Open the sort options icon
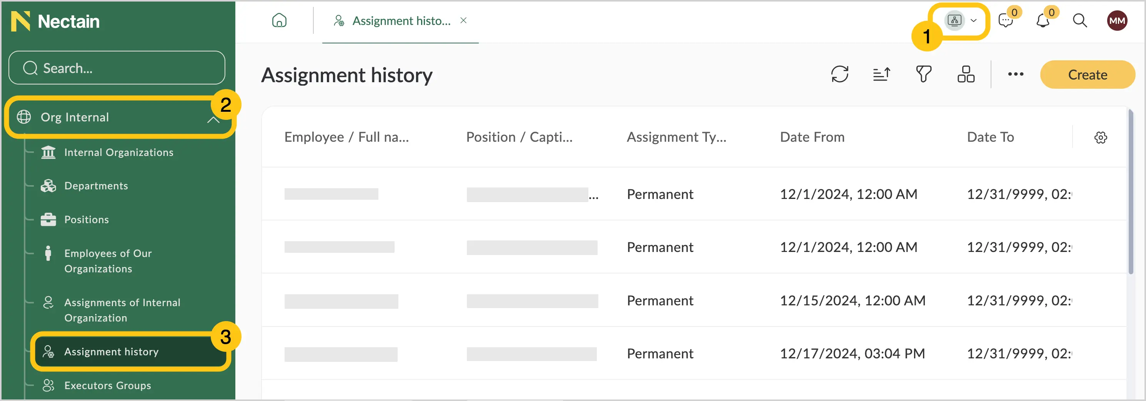1146x401 pixels. (881, 74)
